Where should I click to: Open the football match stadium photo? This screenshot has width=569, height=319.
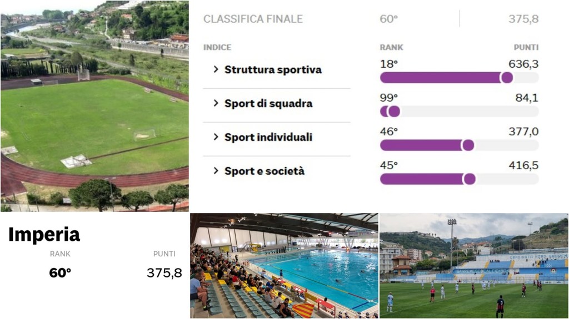click(474, 265)
